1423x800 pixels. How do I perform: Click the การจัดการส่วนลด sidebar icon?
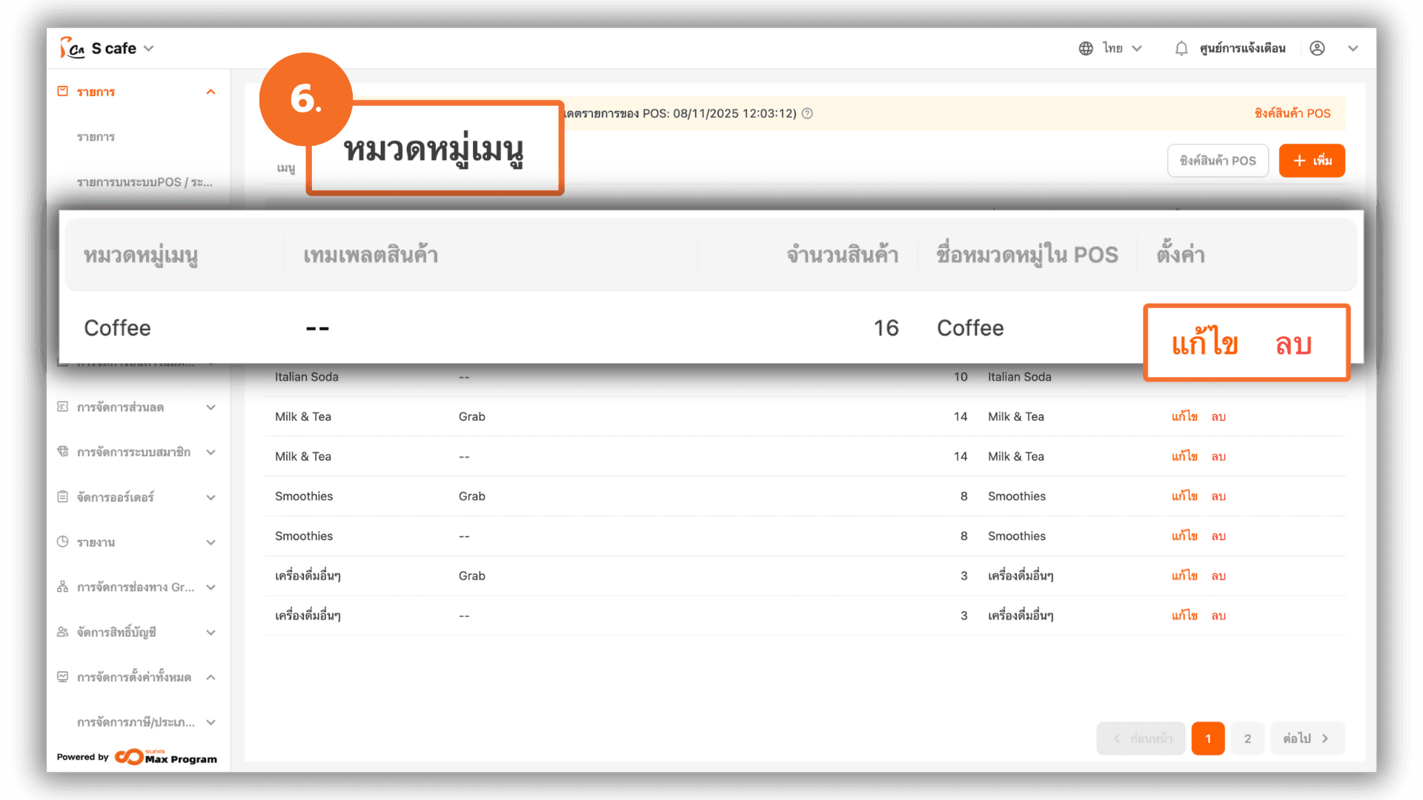point(63,407)
